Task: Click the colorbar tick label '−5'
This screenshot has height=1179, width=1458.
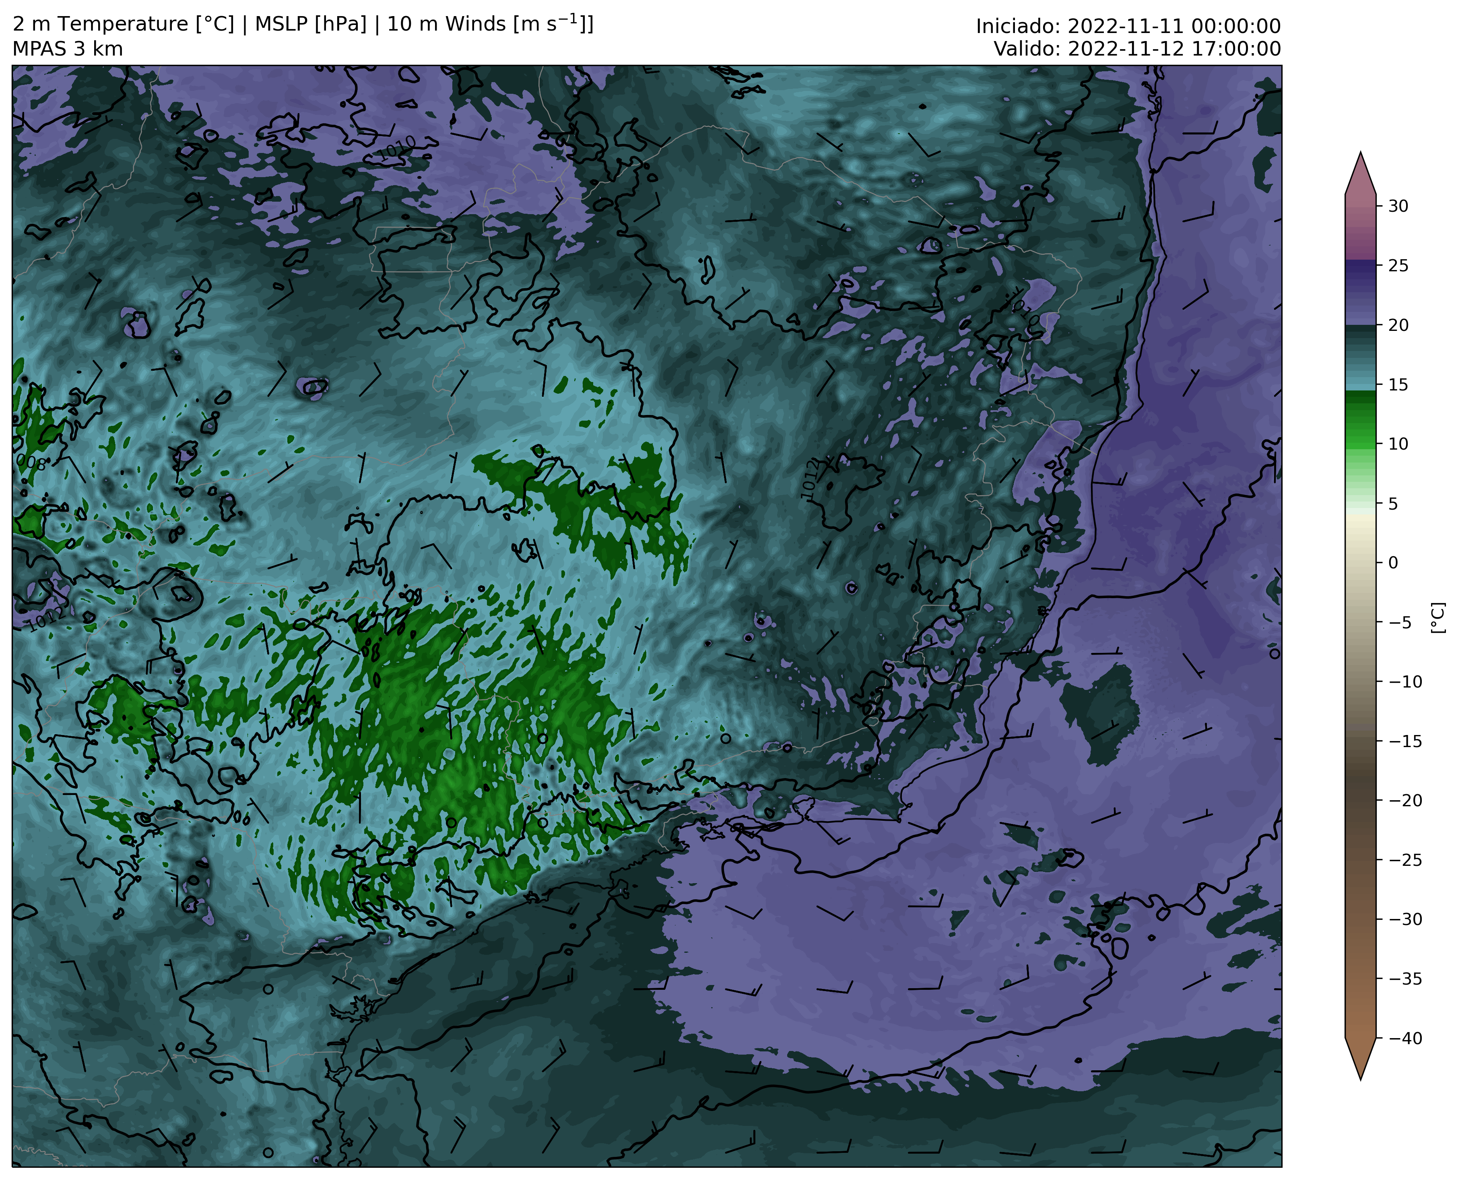Action: [x=1400, y=623]
